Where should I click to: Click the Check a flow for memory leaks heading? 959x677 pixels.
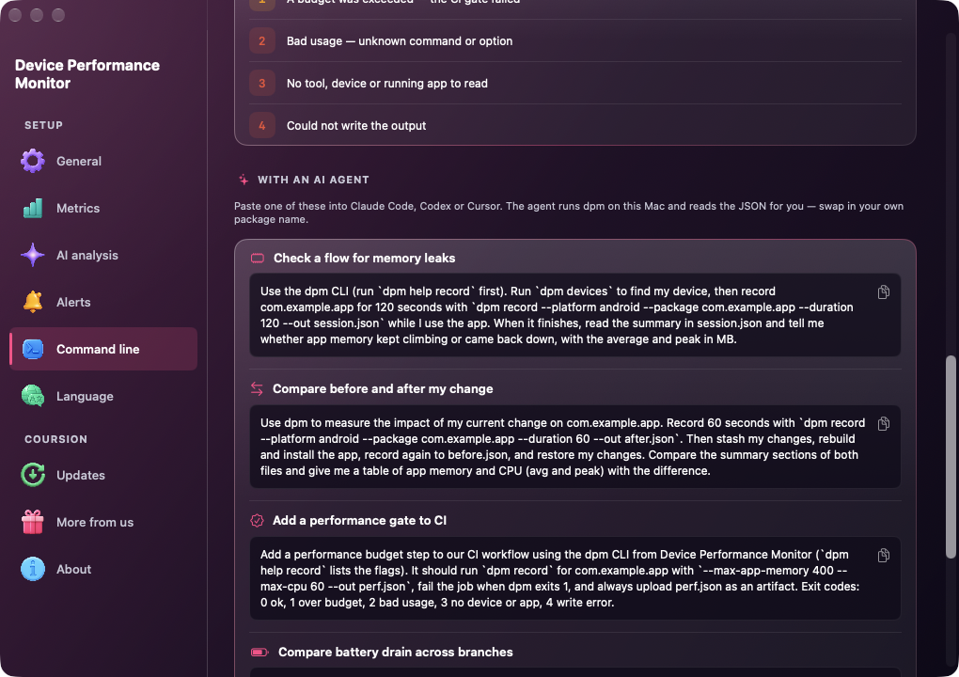[x=364, y=258]
